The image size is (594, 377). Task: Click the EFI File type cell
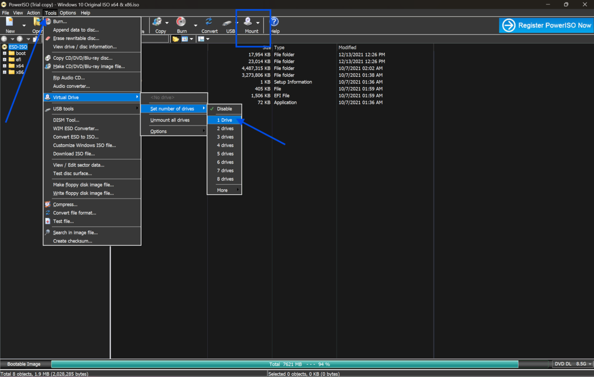click(x=282, y=96)
